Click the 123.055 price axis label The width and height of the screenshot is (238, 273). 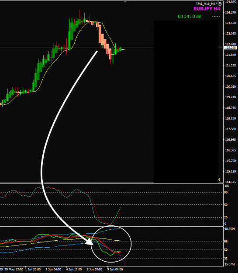click(x=230, y=34)
